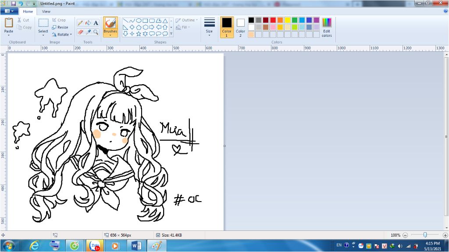Open Edit colors dialog
The width and height of the screenshot is (449, 252).
pos(327,27)
